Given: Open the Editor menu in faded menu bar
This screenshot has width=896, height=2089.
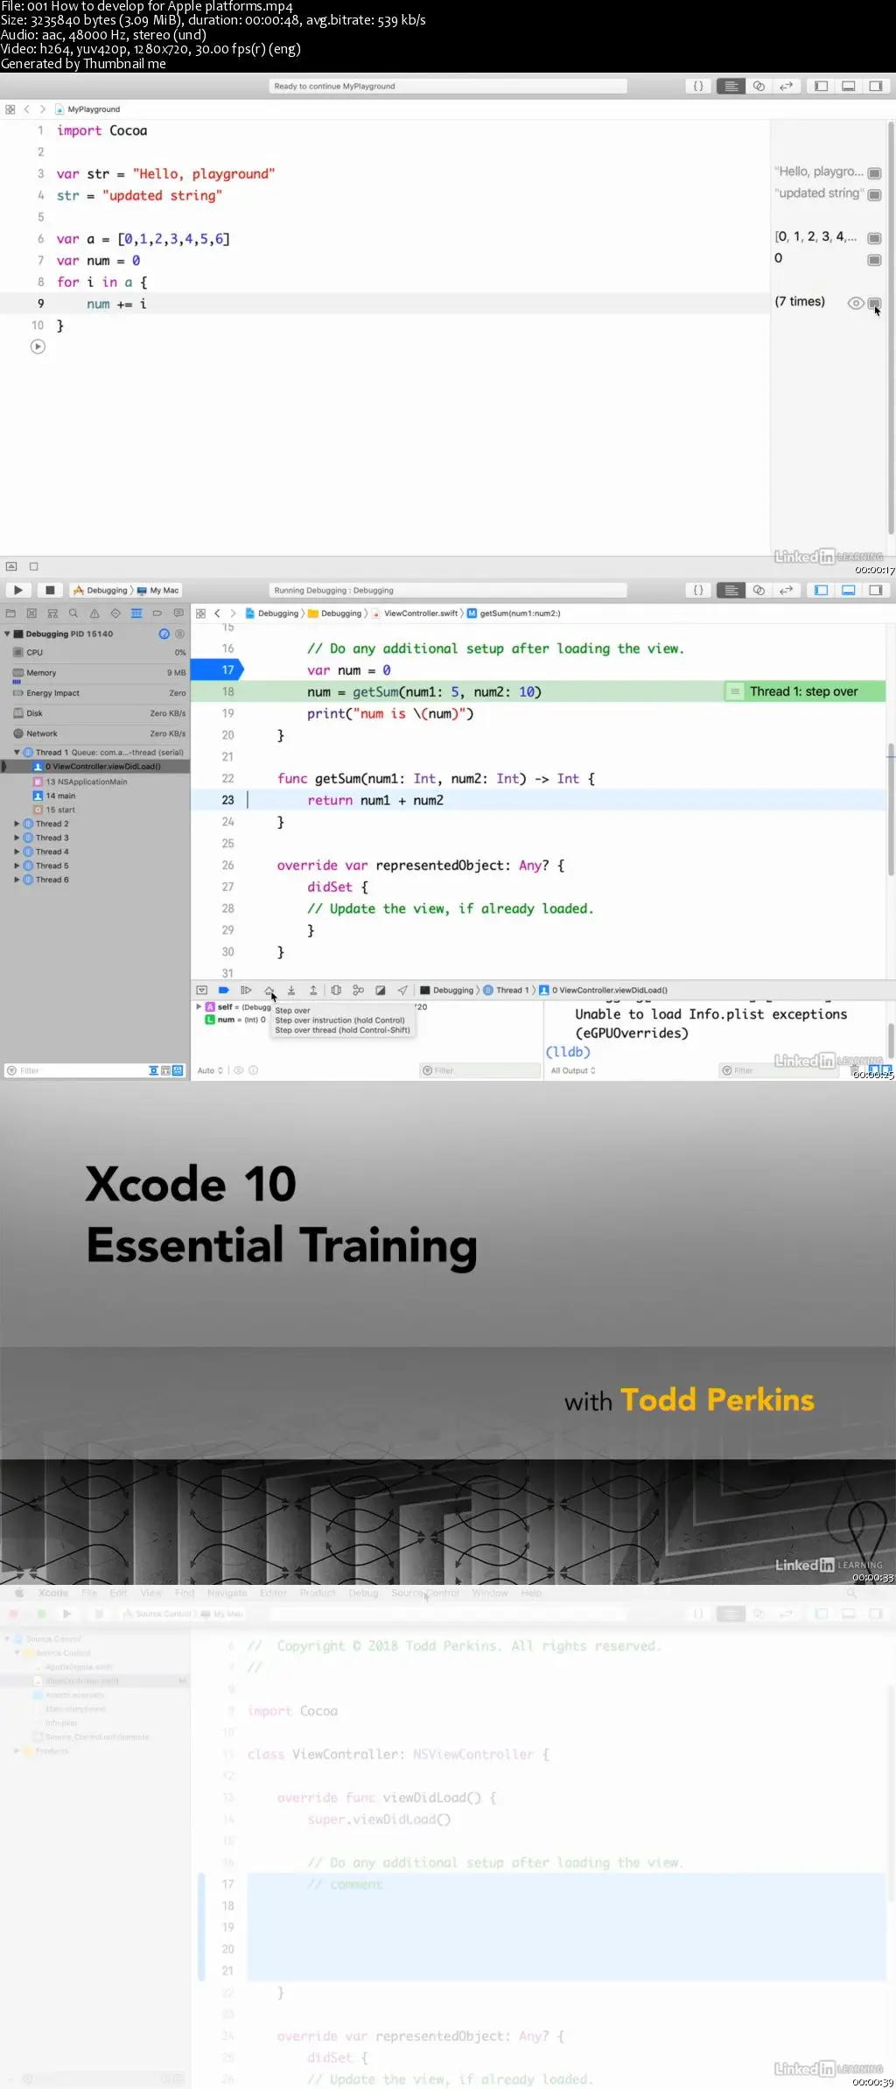Looking at the screenshot, I should 273,1593.
